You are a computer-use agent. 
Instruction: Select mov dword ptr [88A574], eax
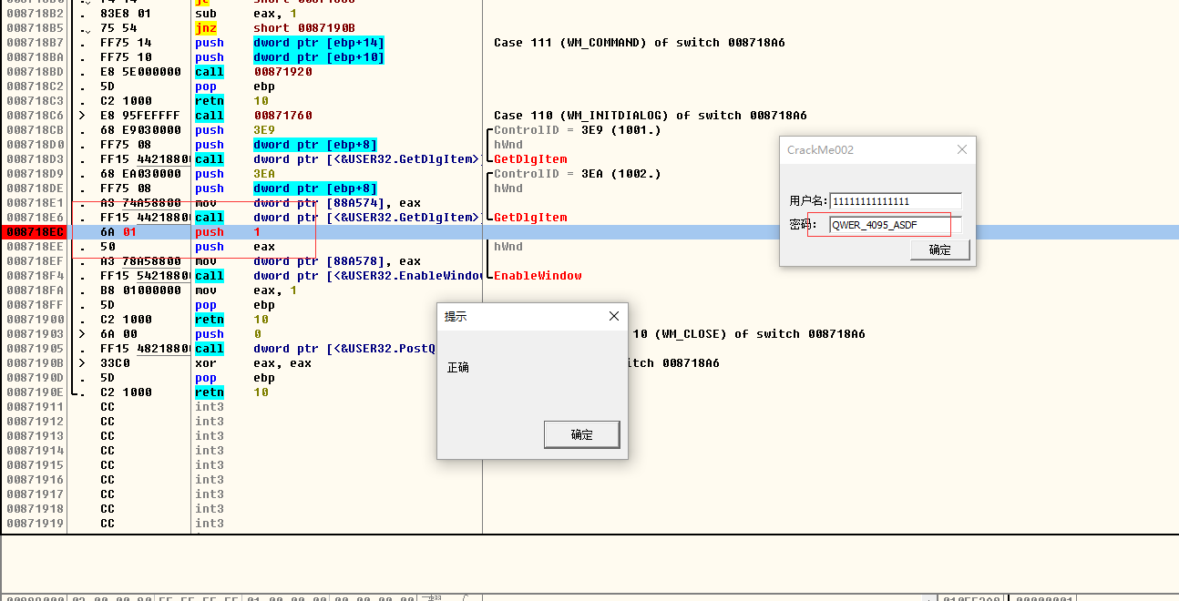[x=308, y=203]
